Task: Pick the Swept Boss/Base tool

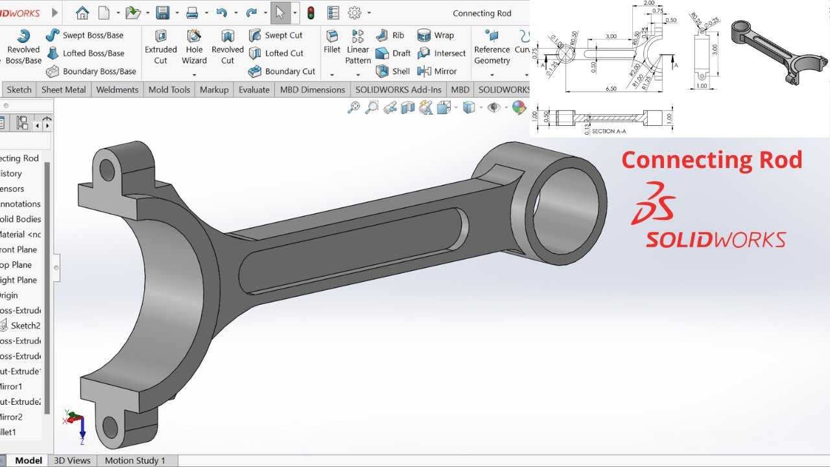Action: coord(85,35)
